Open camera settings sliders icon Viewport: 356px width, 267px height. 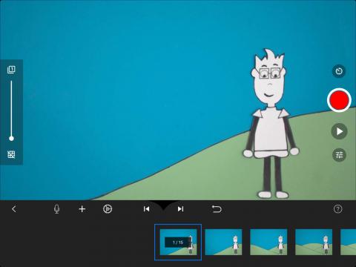[339, 155]
